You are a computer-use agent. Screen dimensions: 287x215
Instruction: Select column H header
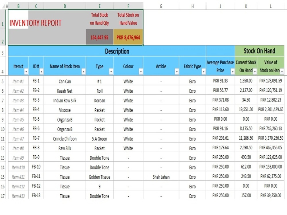pyautogui.click(x=192, y=6)
